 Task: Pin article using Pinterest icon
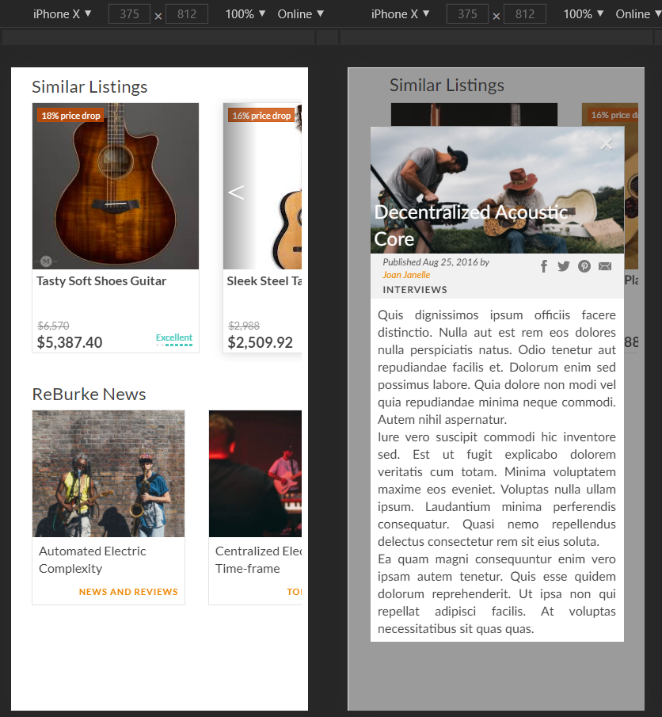(584, 266)
